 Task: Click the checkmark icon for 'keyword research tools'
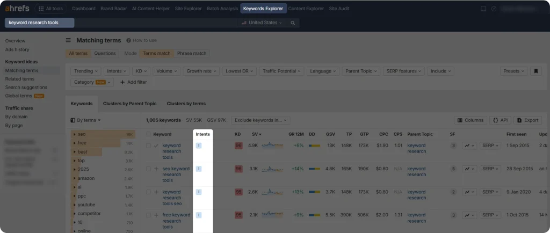point(156,145)
